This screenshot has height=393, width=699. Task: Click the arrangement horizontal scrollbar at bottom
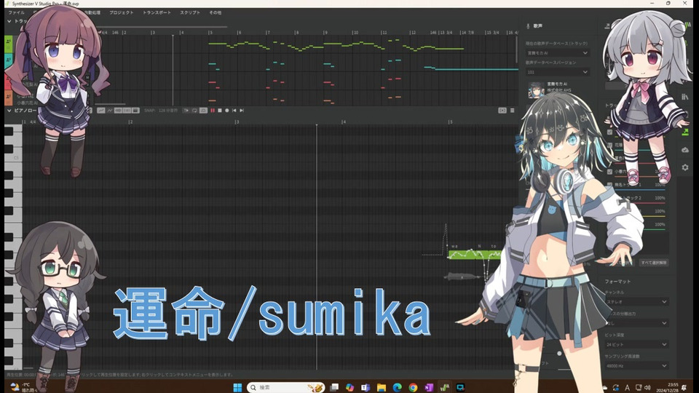(x=110, y=104)
